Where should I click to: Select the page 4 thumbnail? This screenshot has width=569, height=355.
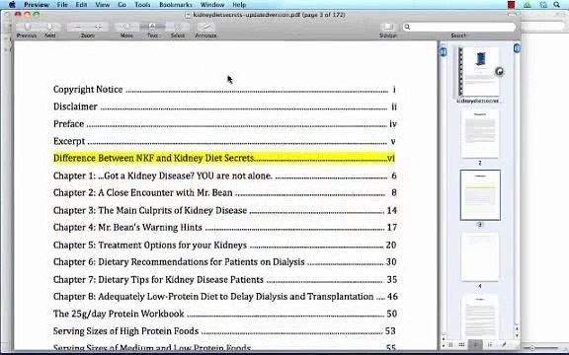coord(480,257)
